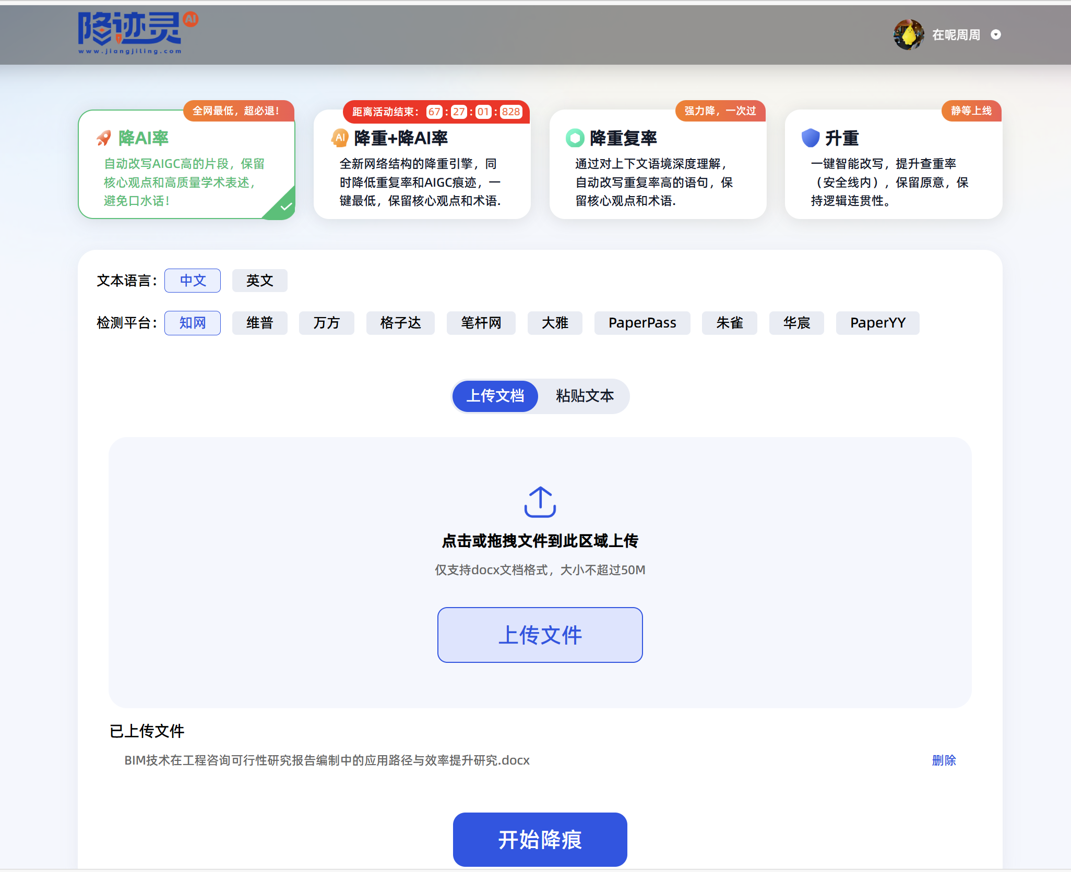Click the rocket icon on 降AI率 card

click(104, 138)
